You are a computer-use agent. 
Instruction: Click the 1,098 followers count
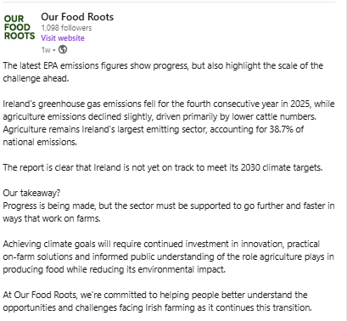pos(66,28)
